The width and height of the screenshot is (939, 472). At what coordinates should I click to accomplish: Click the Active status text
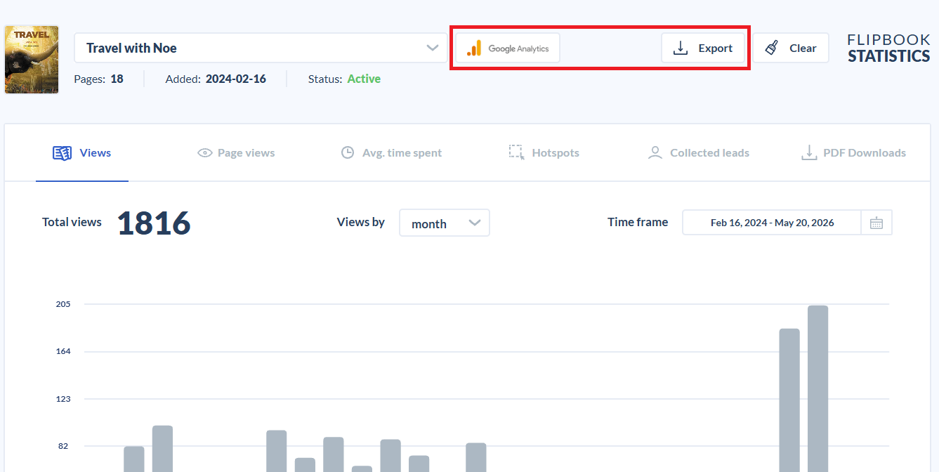(x=364, y=79)
